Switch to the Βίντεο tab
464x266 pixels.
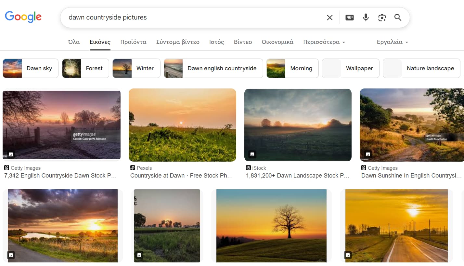pyautogui.click(x=243, y=42)
